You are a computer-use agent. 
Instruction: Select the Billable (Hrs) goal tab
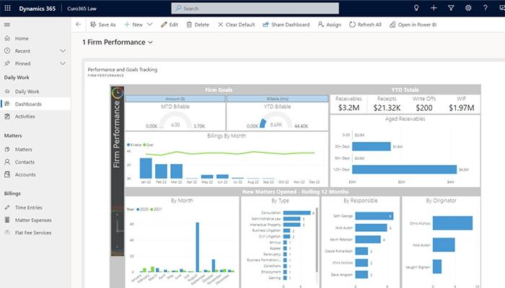coord(278,99)
